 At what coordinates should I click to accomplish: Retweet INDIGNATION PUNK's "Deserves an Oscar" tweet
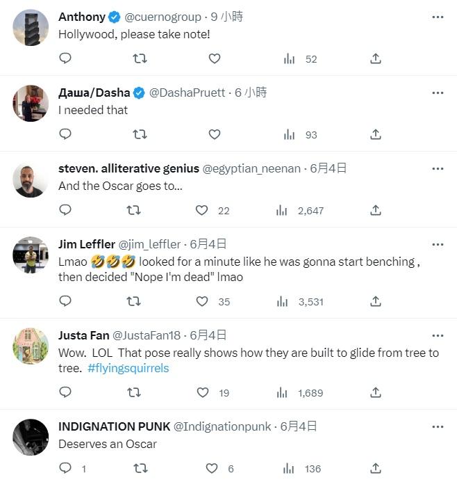[x=140, y=468]
